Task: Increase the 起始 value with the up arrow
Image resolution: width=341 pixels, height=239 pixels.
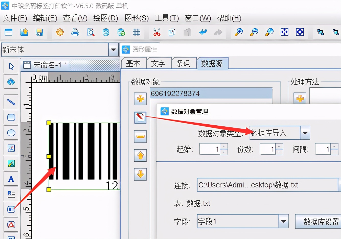Action: pos(224,146)
